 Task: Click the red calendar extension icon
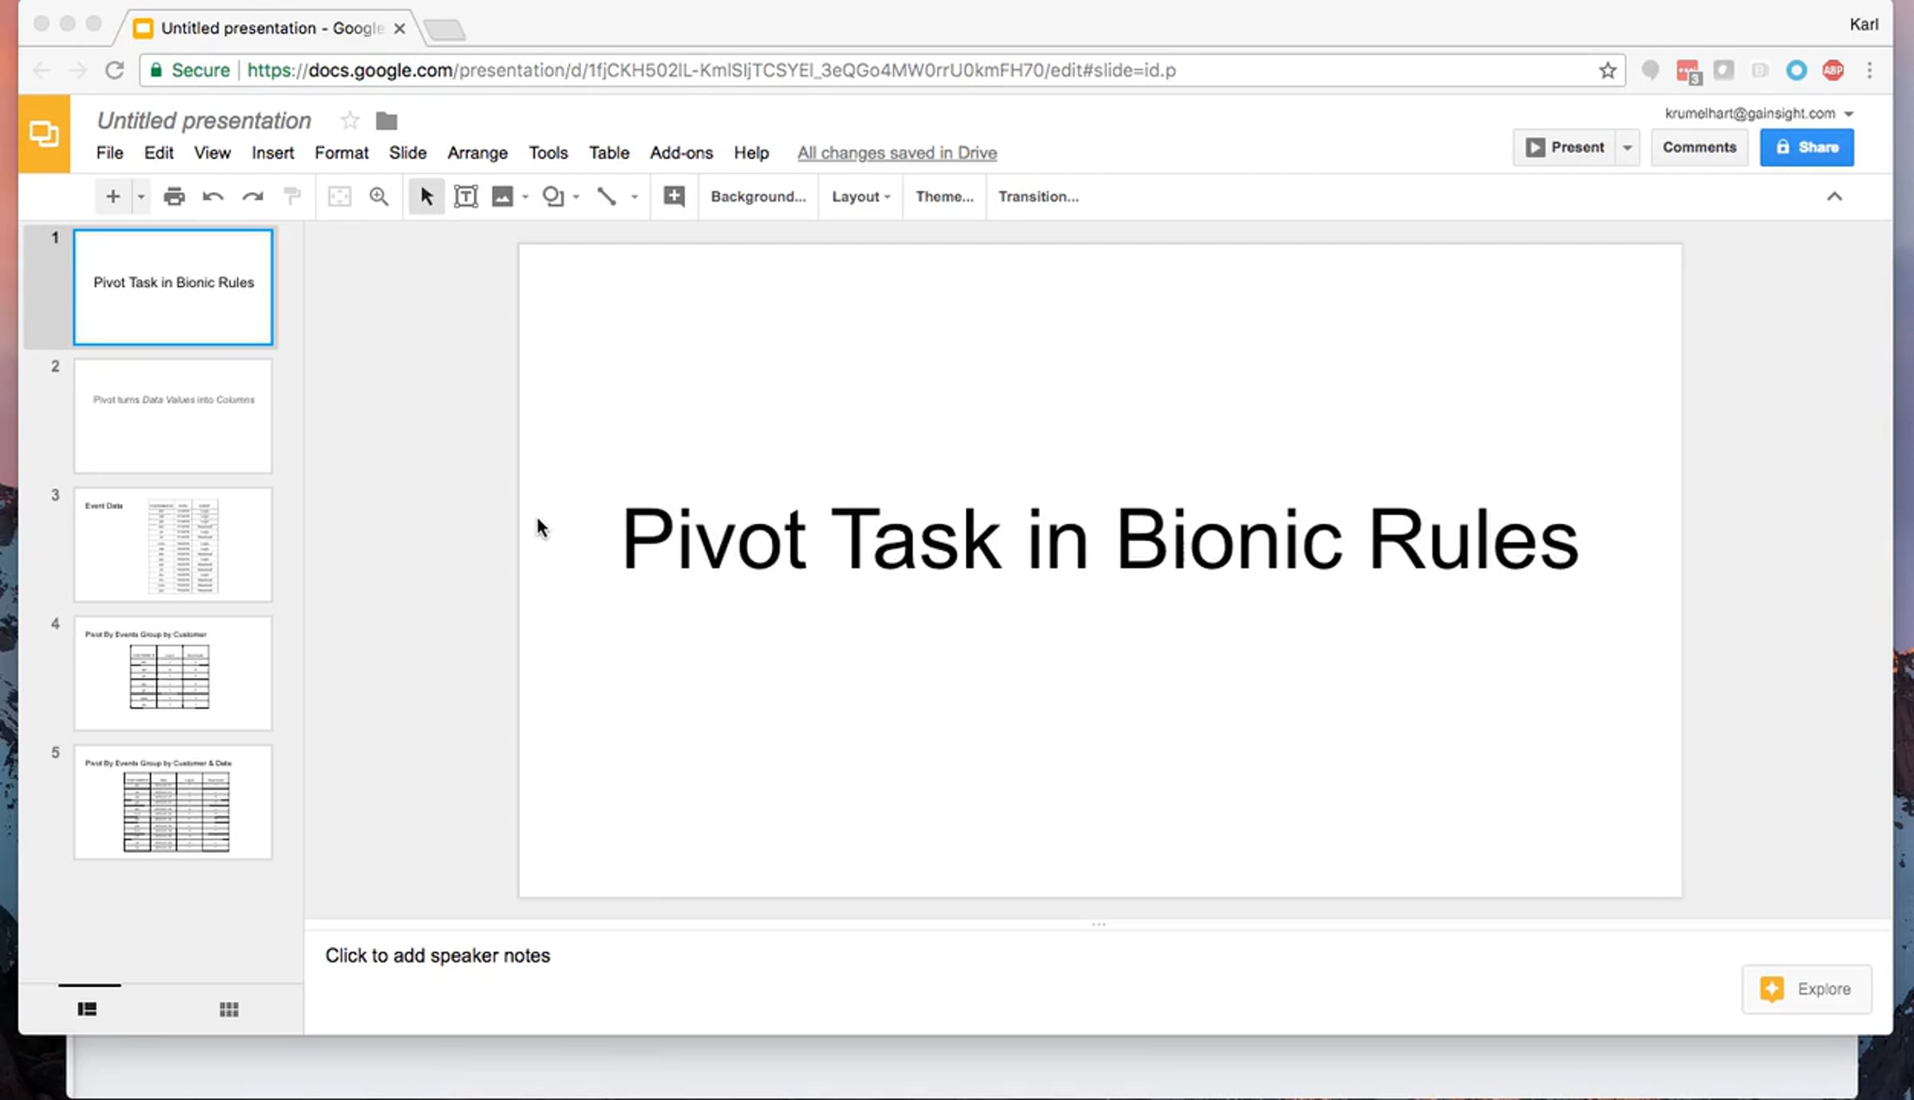[1688, 71]
